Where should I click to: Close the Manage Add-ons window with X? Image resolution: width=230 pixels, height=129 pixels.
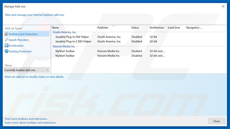coord(223,6)
